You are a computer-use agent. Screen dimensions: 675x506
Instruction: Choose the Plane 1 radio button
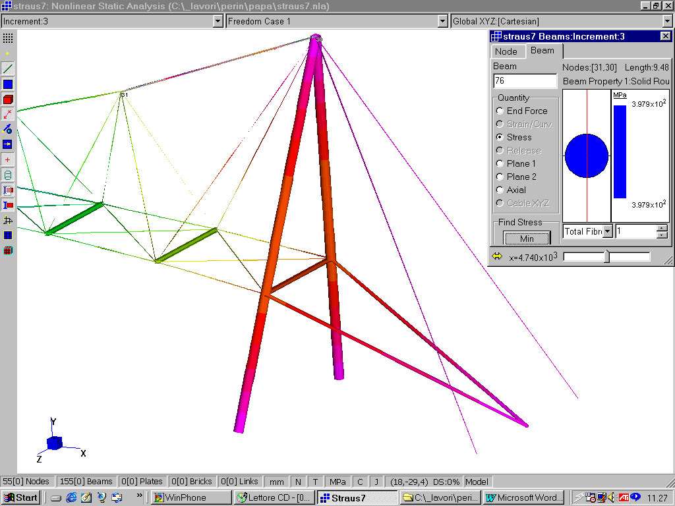pos(500,164)
